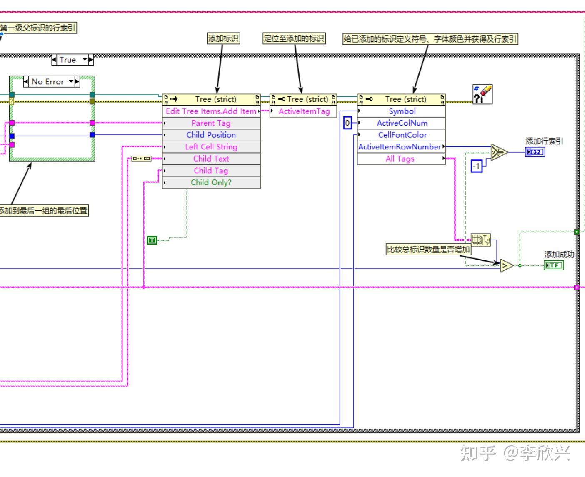Image resolution: width=585 pixels, height=477 pixels.
Task: Select the Parent Tag input row
Action: click(x=211, y=123)
